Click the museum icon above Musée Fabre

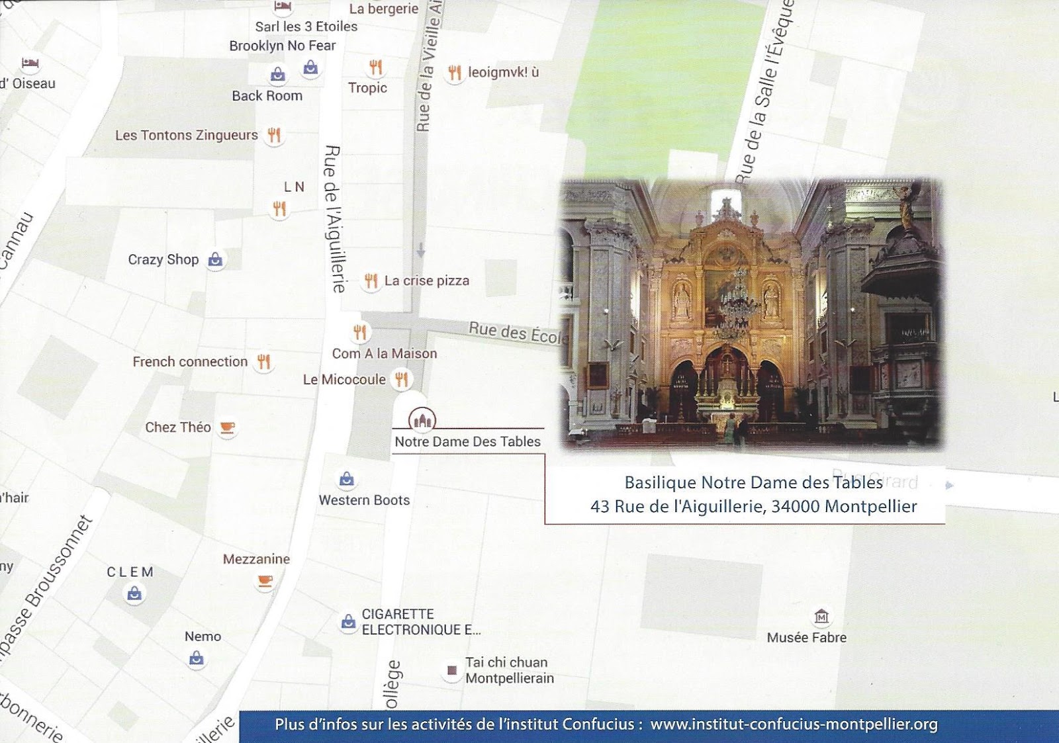pos(821,617)
